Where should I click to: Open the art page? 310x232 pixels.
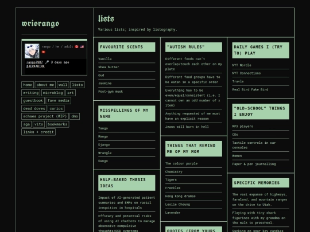(71, 93)
